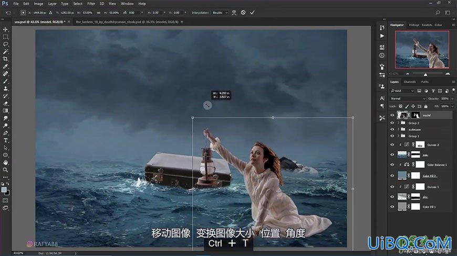Click the foreground color swatch
This screenshot has height=256, width=457.
click(x=4, y=190)
